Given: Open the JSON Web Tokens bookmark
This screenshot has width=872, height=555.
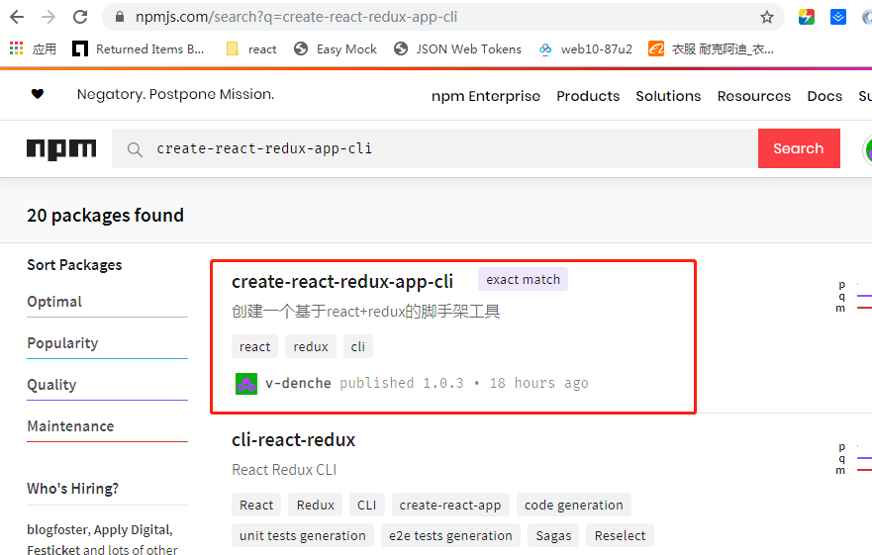Looking at the screenshot, I should pos(457,48).
